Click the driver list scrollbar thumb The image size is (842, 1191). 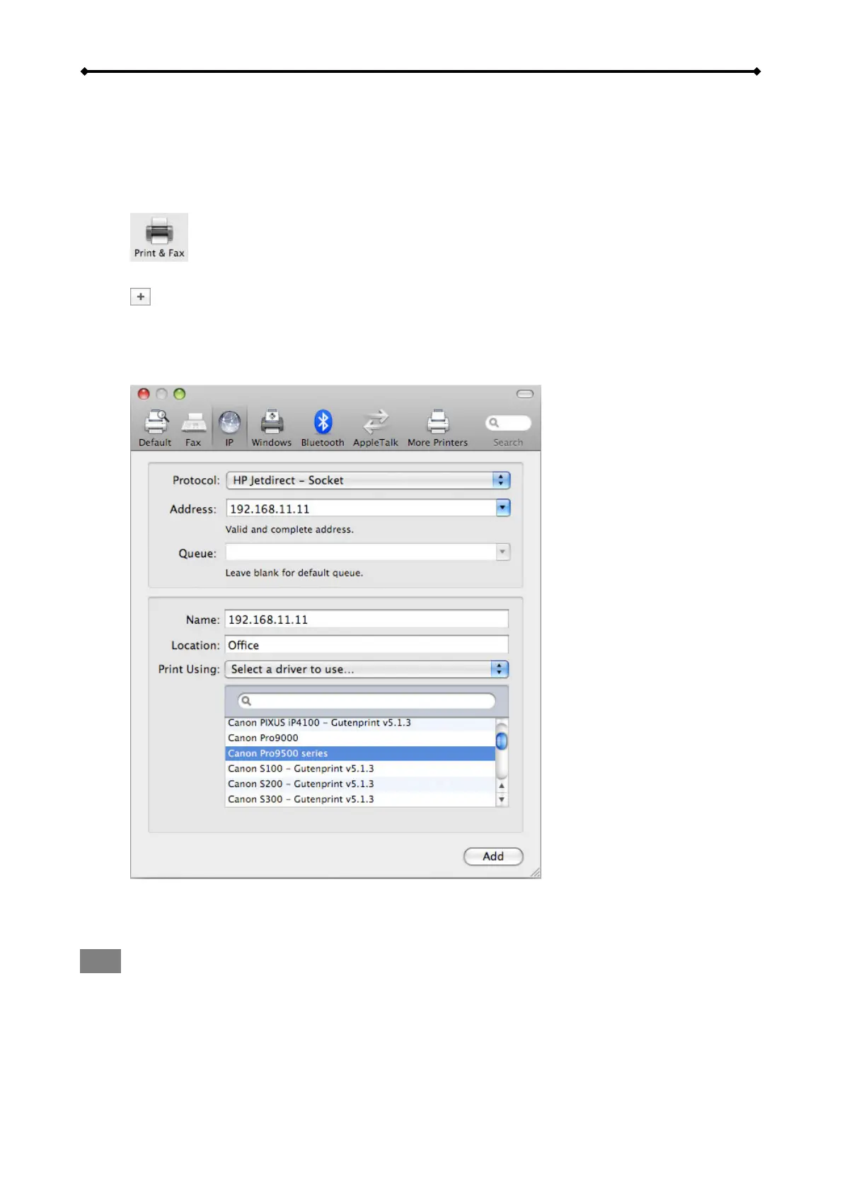tap(502, 740)
